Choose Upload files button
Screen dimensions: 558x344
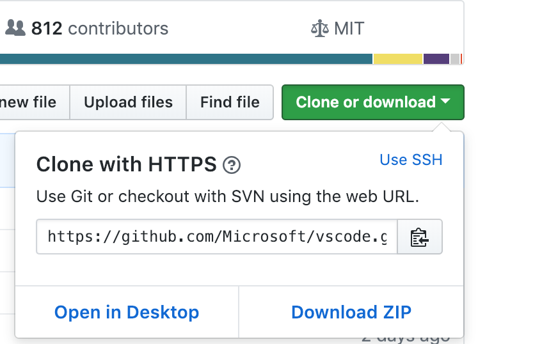tap(128, 102)
